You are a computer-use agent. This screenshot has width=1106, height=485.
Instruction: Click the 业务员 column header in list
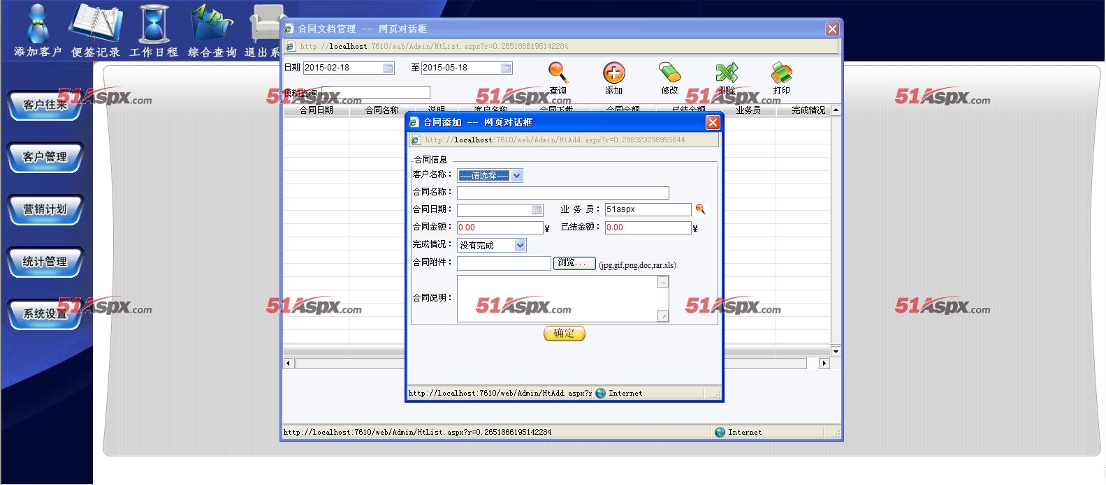pyautogui.click(x=748, y=110)
